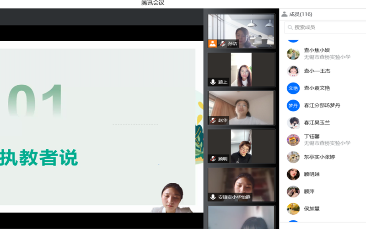This screenshot has width=366, height=229.
Task: Click member name 东亭实小张婷
Action: [x=319, y=157]
